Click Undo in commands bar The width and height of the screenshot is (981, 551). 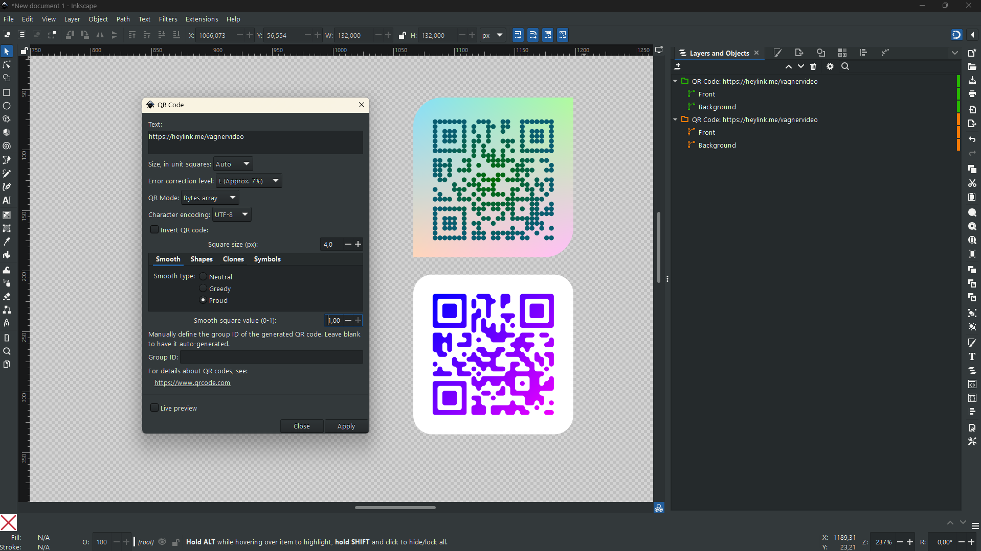[972, 139]
